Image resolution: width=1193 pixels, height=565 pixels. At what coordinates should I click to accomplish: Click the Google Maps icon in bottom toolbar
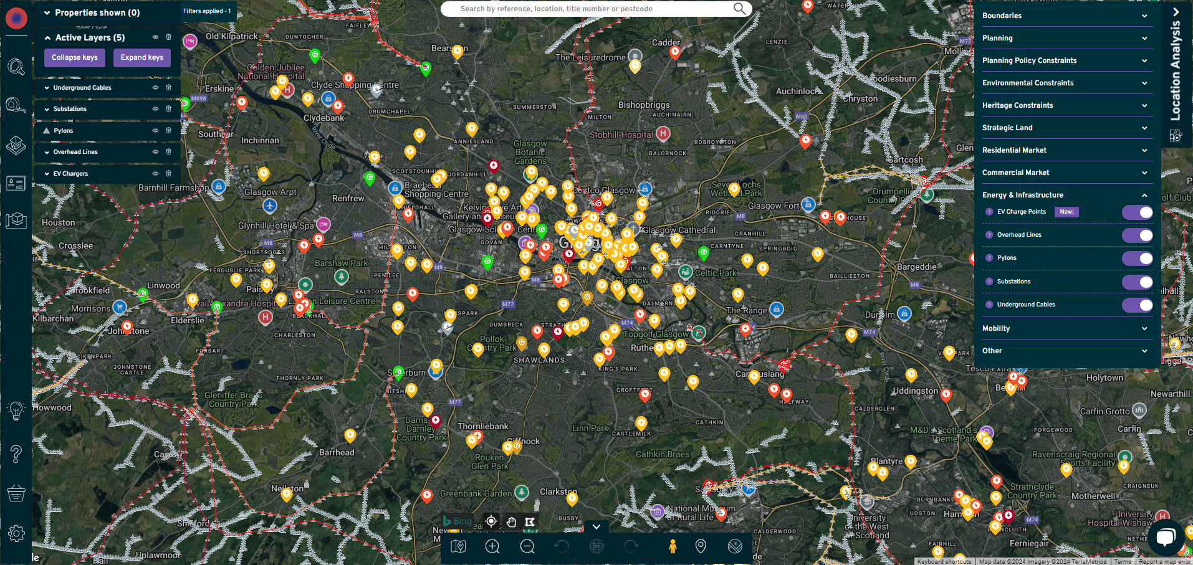click(x=735, y=547)
